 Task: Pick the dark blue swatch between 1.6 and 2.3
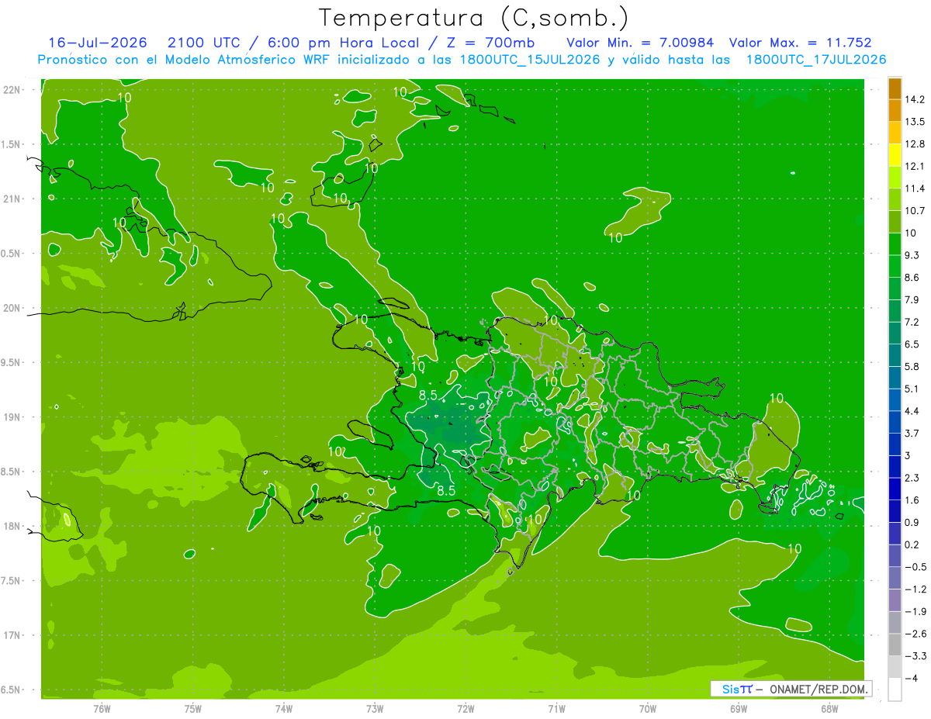pos(895,489)
